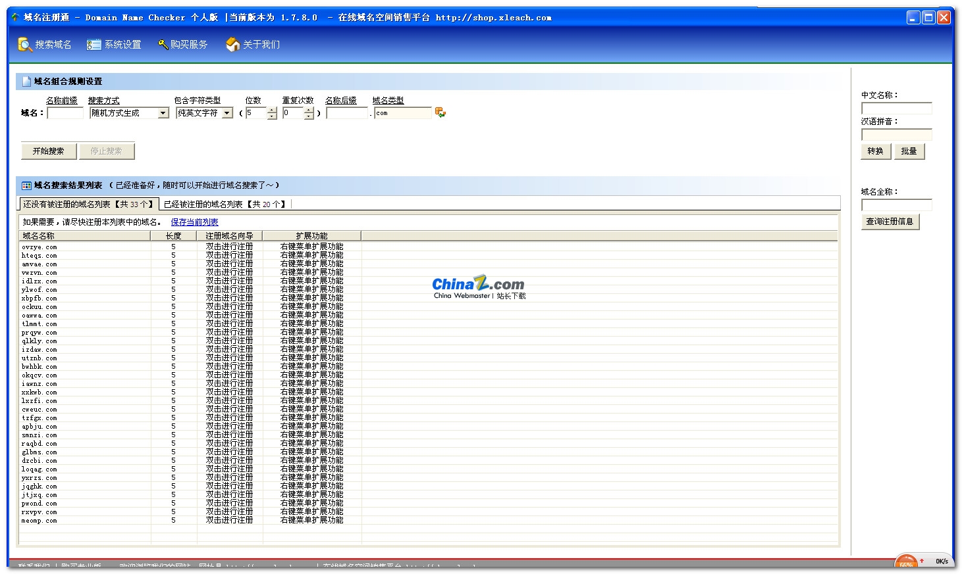Increase the 重复次数 value with up arrow
The width and height of the screenshot is (962, 574).
pyautogui.click(x=309, y=110)
